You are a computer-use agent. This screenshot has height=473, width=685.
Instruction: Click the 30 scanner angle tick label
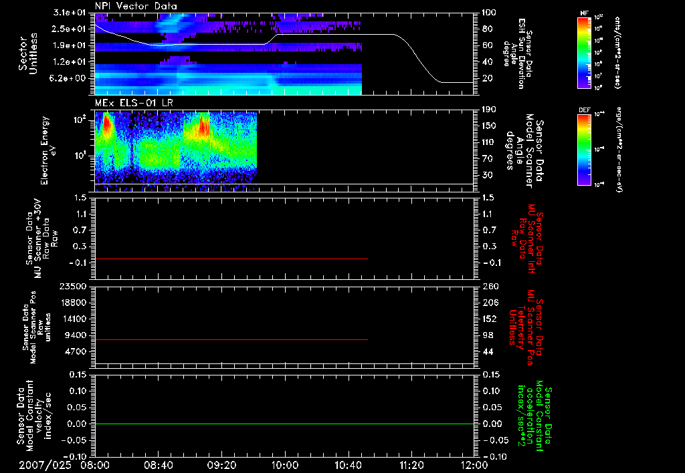coord(487,176)
